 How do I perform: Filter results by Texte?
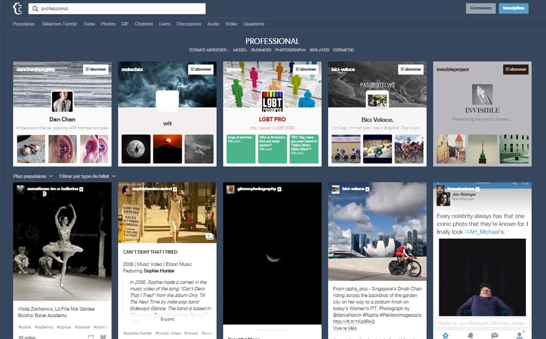pyautogui.click(x=89, y=24)
